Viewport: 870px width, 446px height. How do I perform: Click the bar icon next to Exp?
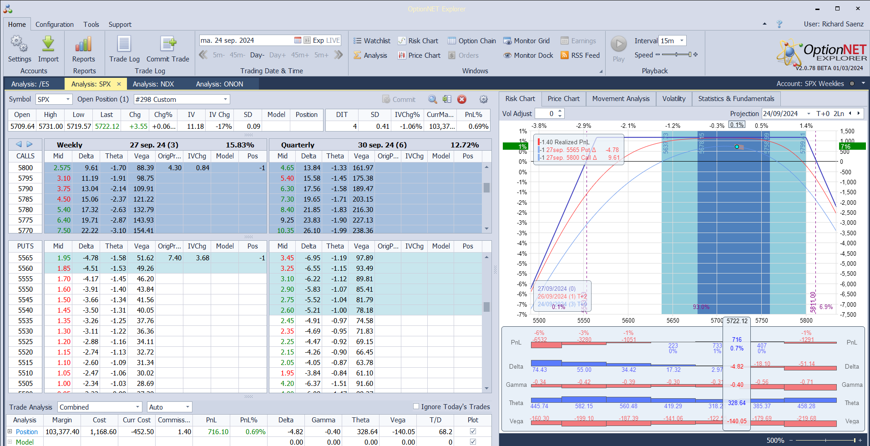(307, 41)
